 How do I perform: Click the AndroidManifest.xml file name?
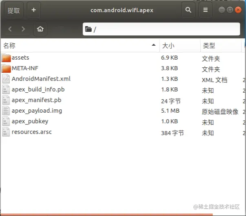[41, 79]
